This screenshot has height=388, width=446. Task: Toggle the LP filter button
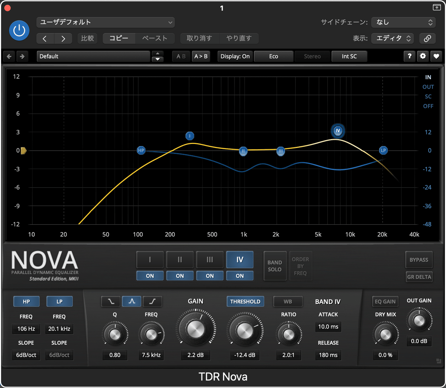59,301
